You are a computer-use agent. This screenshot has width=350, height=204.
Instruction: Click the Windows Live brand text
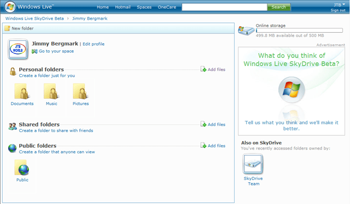pyautogui.click(x=35, y=7)
